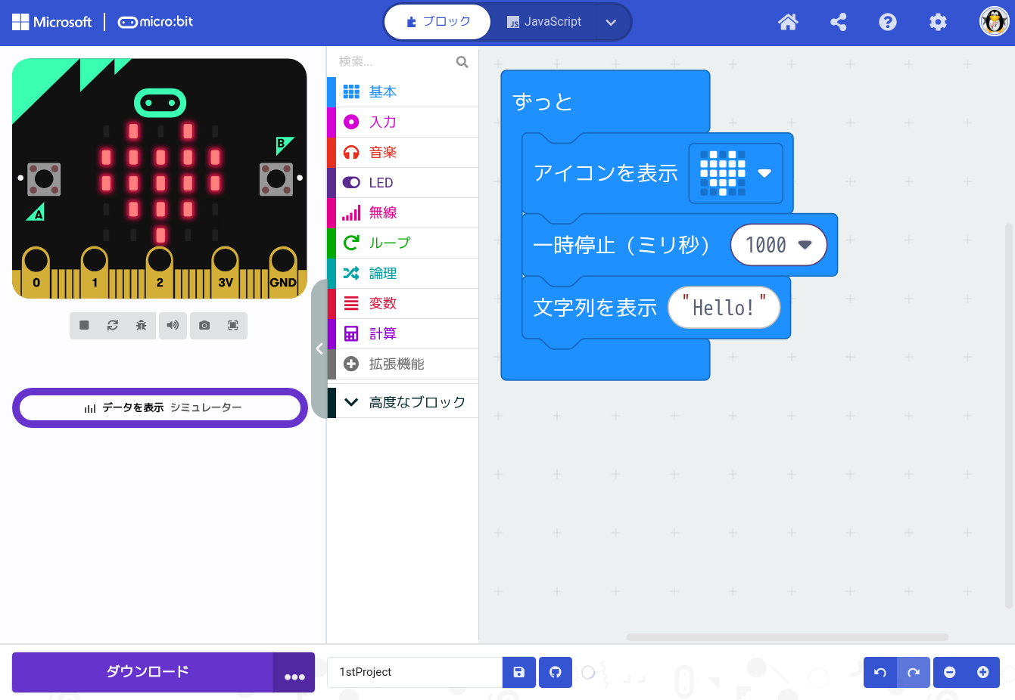Launch the simulator in full screen

233,325
